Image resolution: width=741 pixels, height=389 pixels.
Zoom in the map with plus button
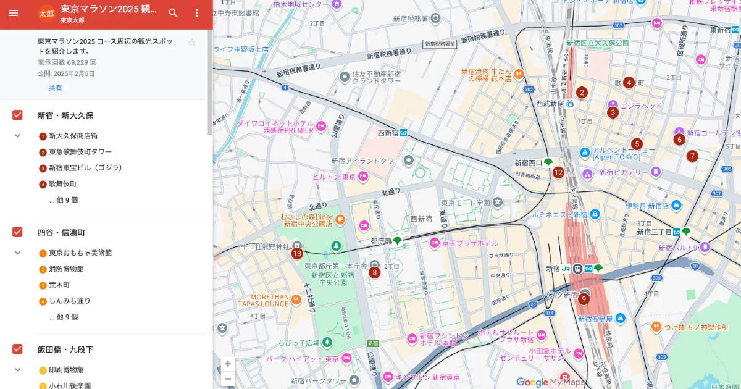228,364
